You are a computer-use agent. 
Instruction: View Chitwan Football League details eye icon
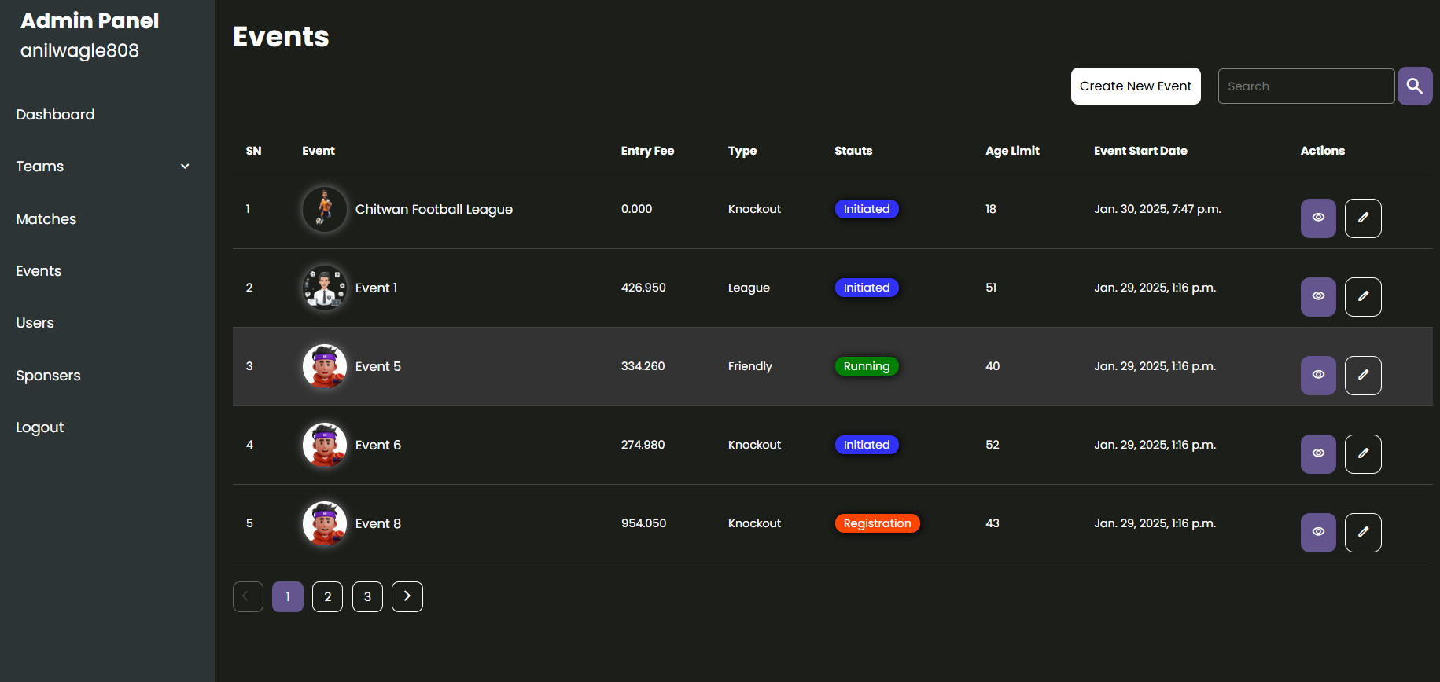click(1318, 218)
